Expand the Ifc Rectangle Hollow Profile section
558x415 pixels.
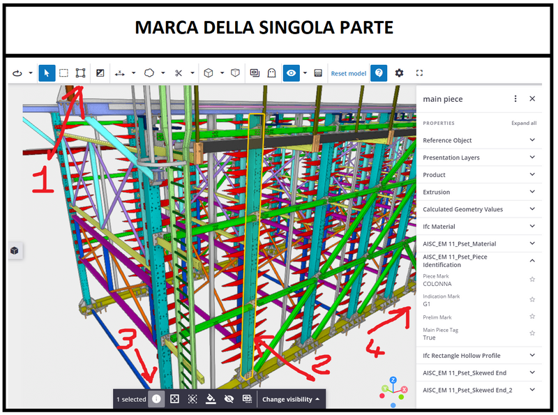[479, 356]
